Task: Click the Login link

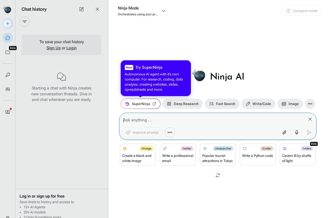Action: [71, 48]
